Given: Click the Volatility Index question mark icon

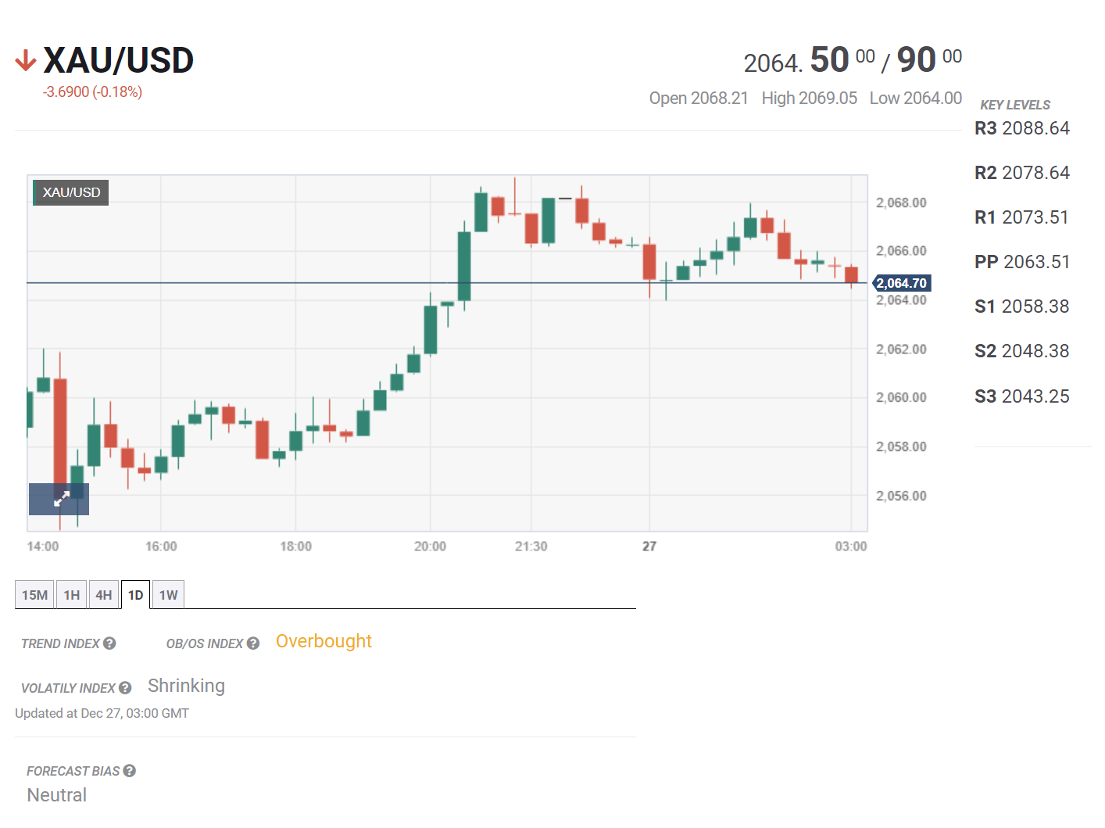Looking at the screenshot, I should [125, 688].
